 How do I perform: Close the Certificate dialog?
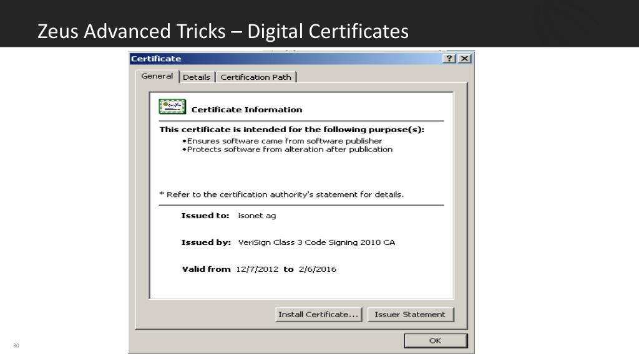coord(464,59)
